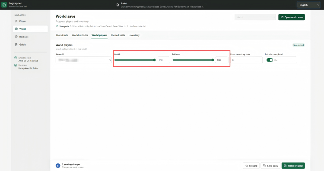Image resolution: width=324 pixels, height=171 pixels.
Task: Click the File status document icon
Action: (16, 65)
